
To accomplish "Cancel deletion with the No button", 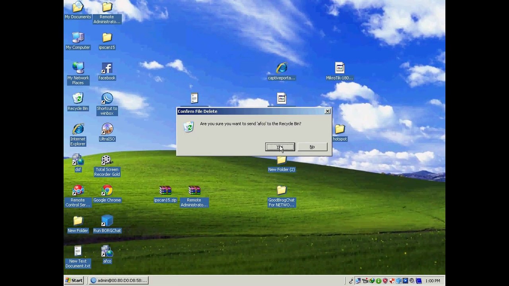I will [x=312, y=147].
